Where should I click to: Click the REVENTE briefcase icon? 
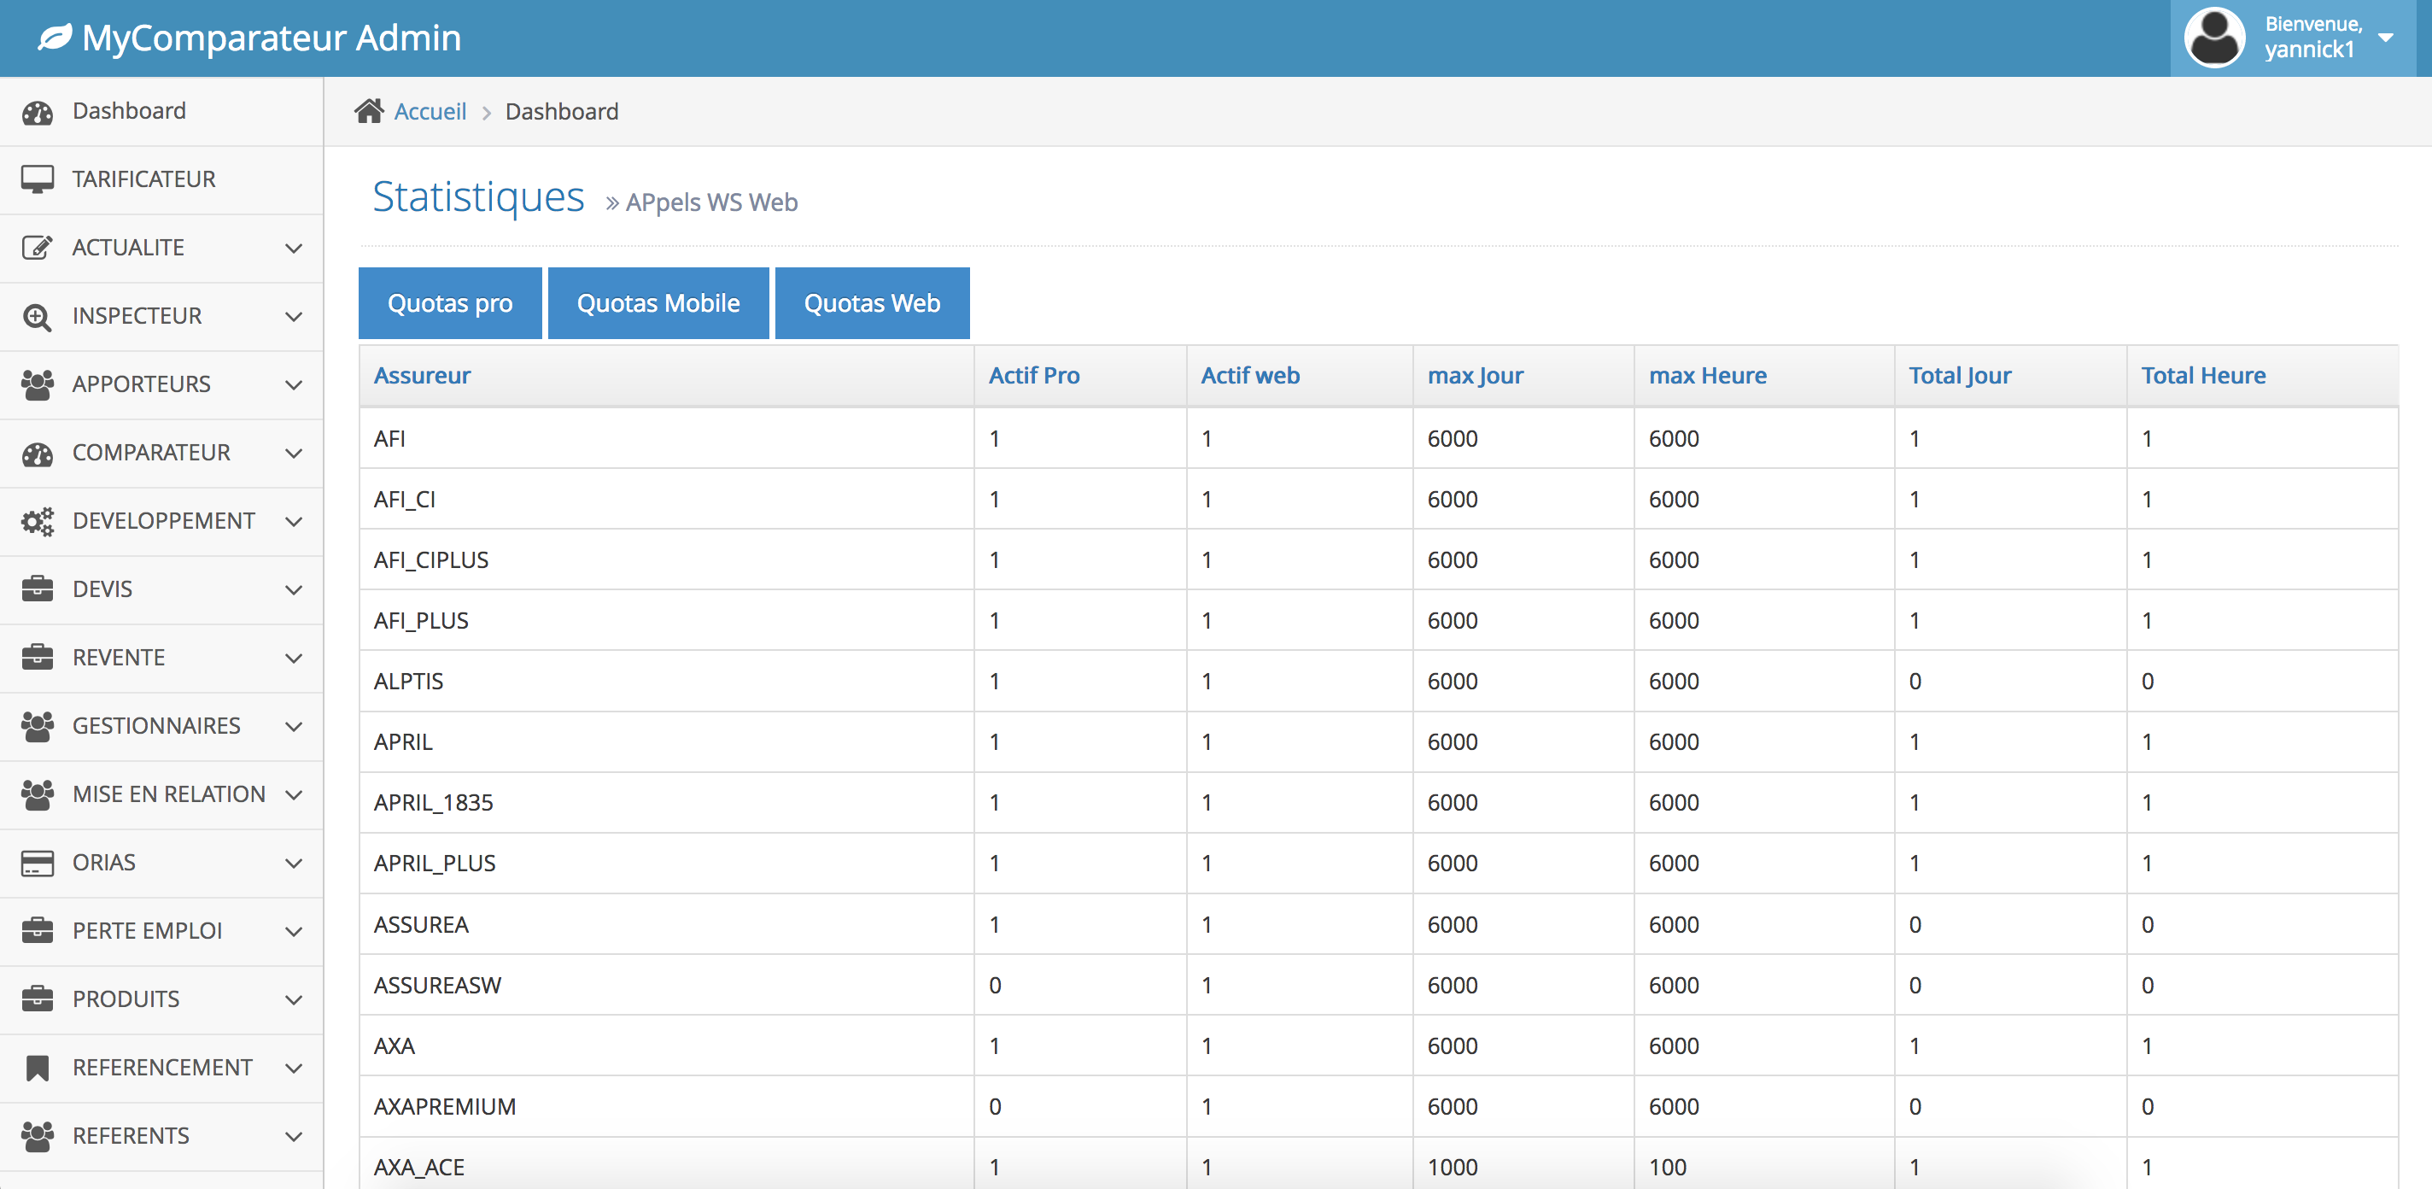(38, 659)
